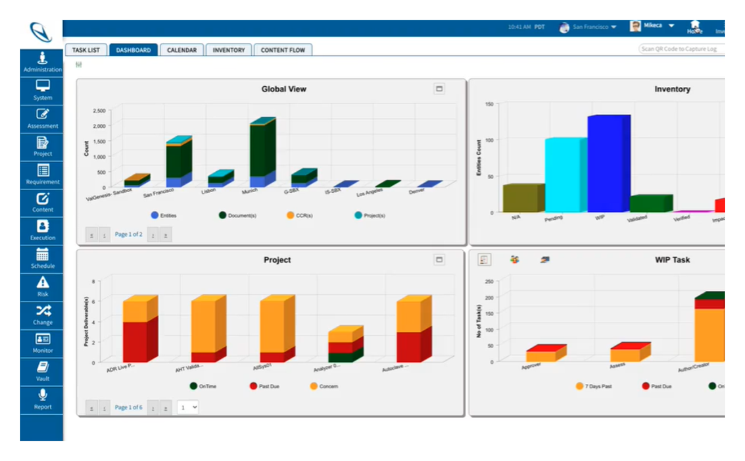
Task: Open the Project page number dropdown
Action: [x=188, y=407]
